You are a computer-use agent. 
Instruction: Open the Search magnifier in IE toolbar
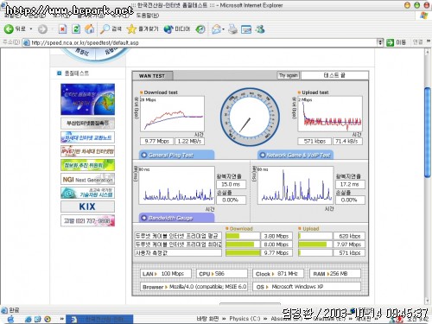pos(111,29)
